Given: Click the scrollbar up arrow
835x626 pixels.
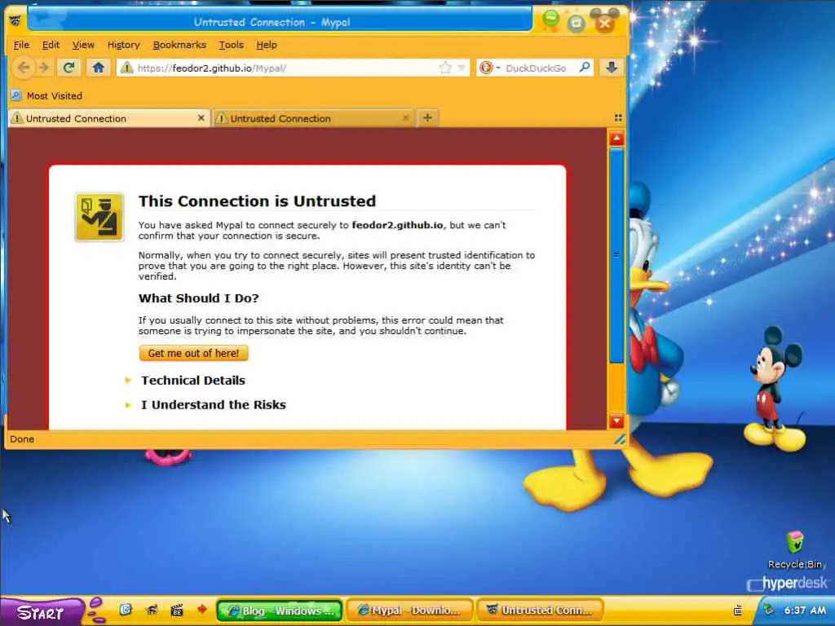Looking at the screenshot, I should pyautogui.click(x=616, y=139).
